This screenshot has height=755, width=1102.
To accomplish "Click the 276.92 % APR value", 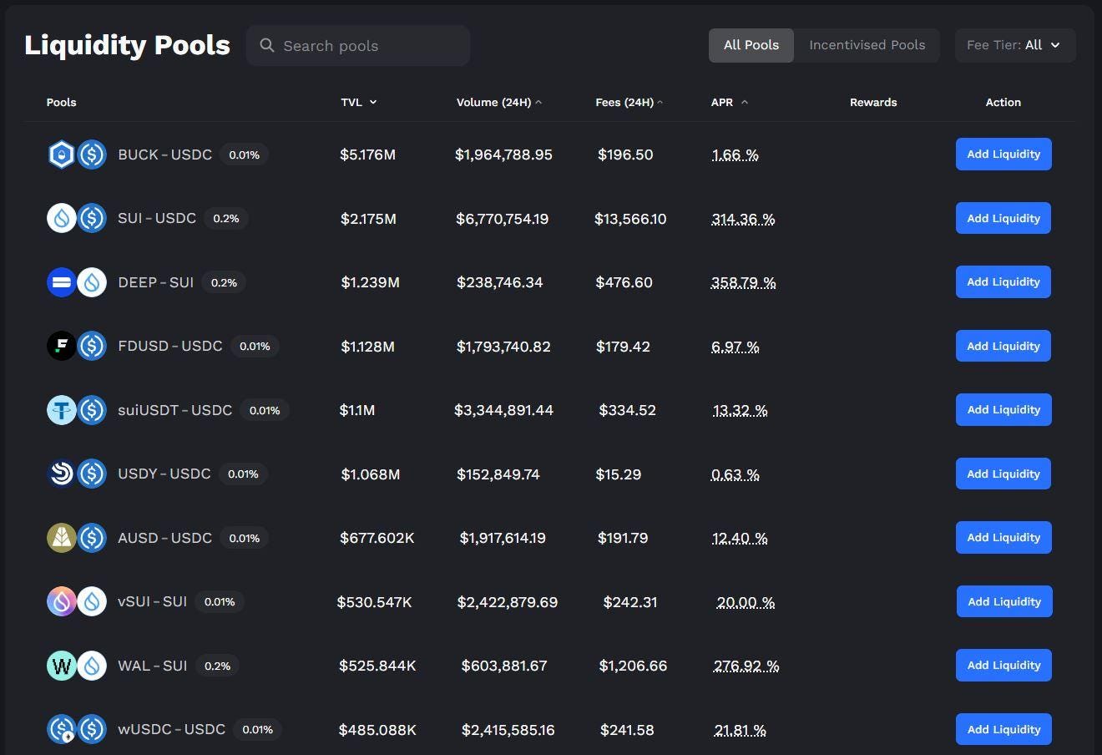I will [x=746, y=666].
